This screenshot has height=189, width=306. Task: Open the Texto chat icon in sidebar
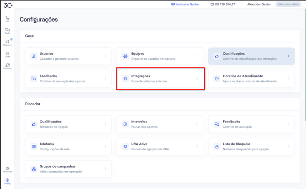[7, 31]
